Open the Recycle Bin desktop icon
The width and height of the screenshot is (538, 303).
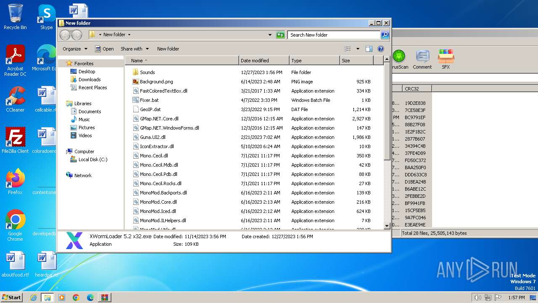tap(15, 17)
